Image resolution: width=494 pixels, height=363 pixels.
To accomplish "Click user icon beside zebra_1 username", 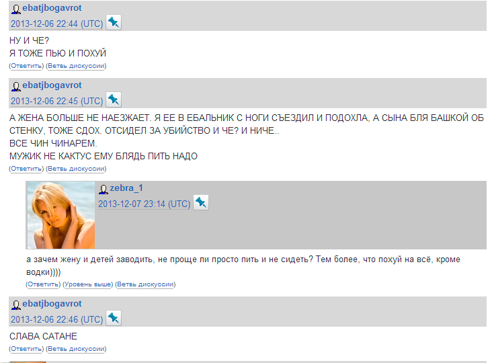I will click(103, 189).
